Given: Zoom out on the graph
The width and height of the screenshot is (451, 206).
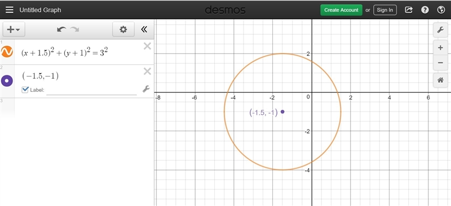Looking at the screenshot, I should tap(440, 62).
